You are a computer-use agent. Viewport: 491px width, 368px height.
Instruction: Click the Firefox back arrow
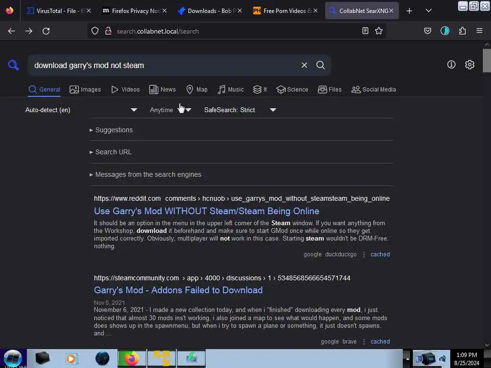click(12, 31)
